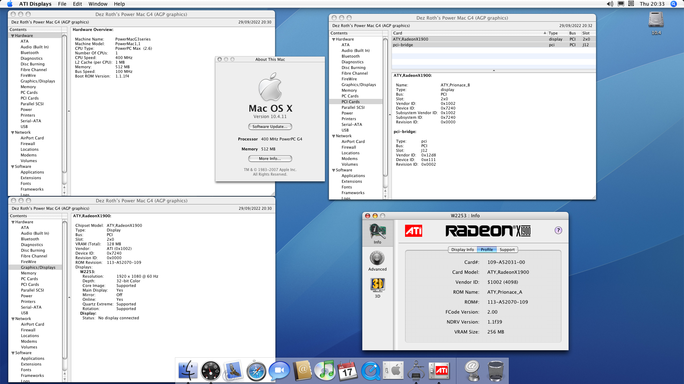Click the More Info button
This screenshot has height=384, width=684.
(x=270, y=159)
